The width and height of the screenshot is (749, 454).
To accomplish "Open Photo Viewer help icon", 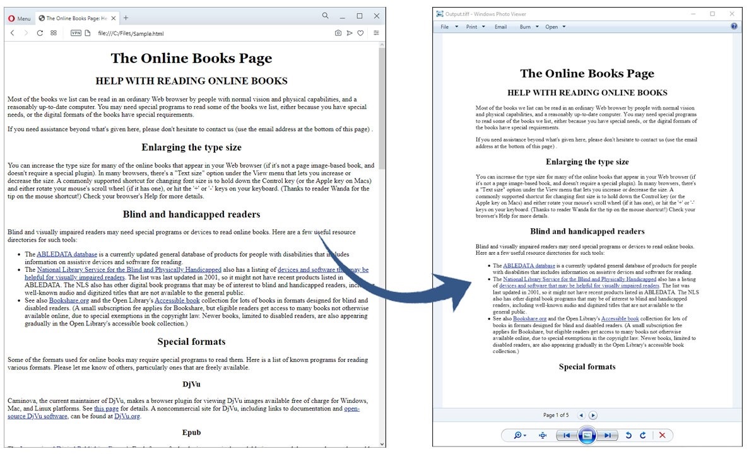I will [734, 26].
